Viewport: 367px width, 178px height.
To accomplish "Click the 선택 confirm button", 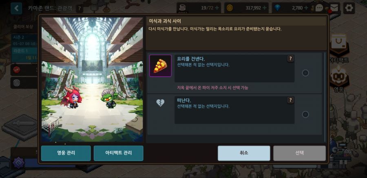I will [x=299, y=153].
